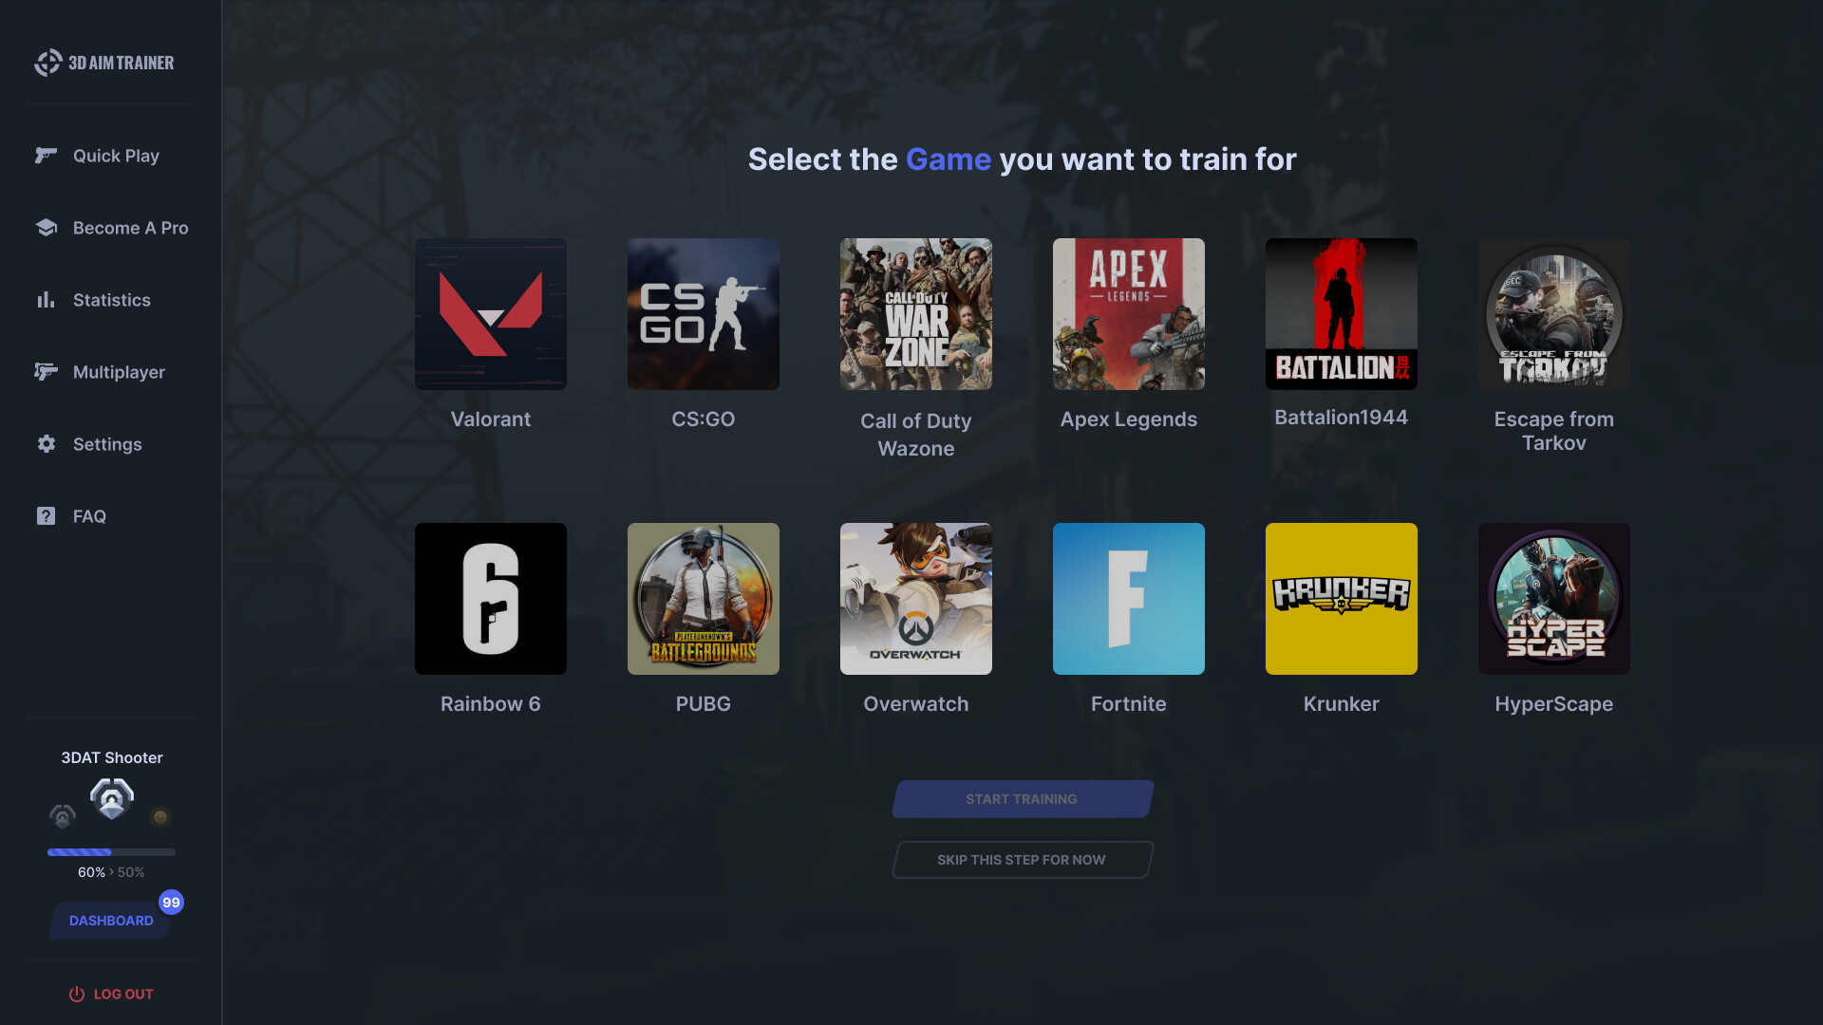This screenshot has height=1025, width=1823.
Task: Select Valorant as training game
Action: pyautogui.click(x=491, y=314)
